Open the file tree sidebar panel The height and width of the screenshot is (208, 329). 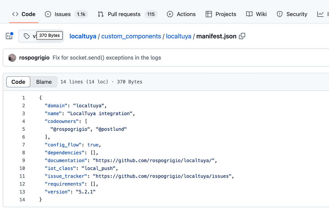click(x=9, y=36)
